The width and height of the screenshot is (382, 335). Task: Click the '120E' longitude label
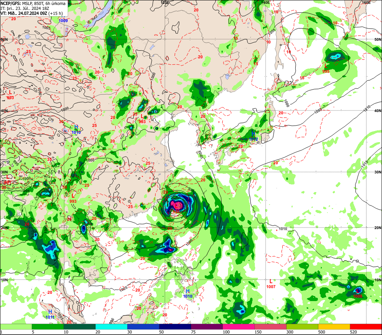165,2
